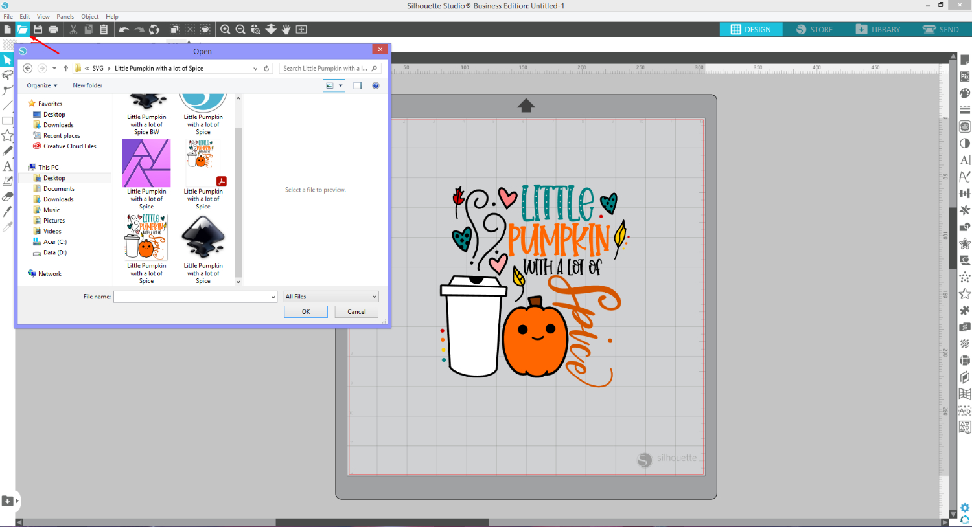Open the Puzzle piece panel icon
972x527 pixels.
(x=965, y=310)
